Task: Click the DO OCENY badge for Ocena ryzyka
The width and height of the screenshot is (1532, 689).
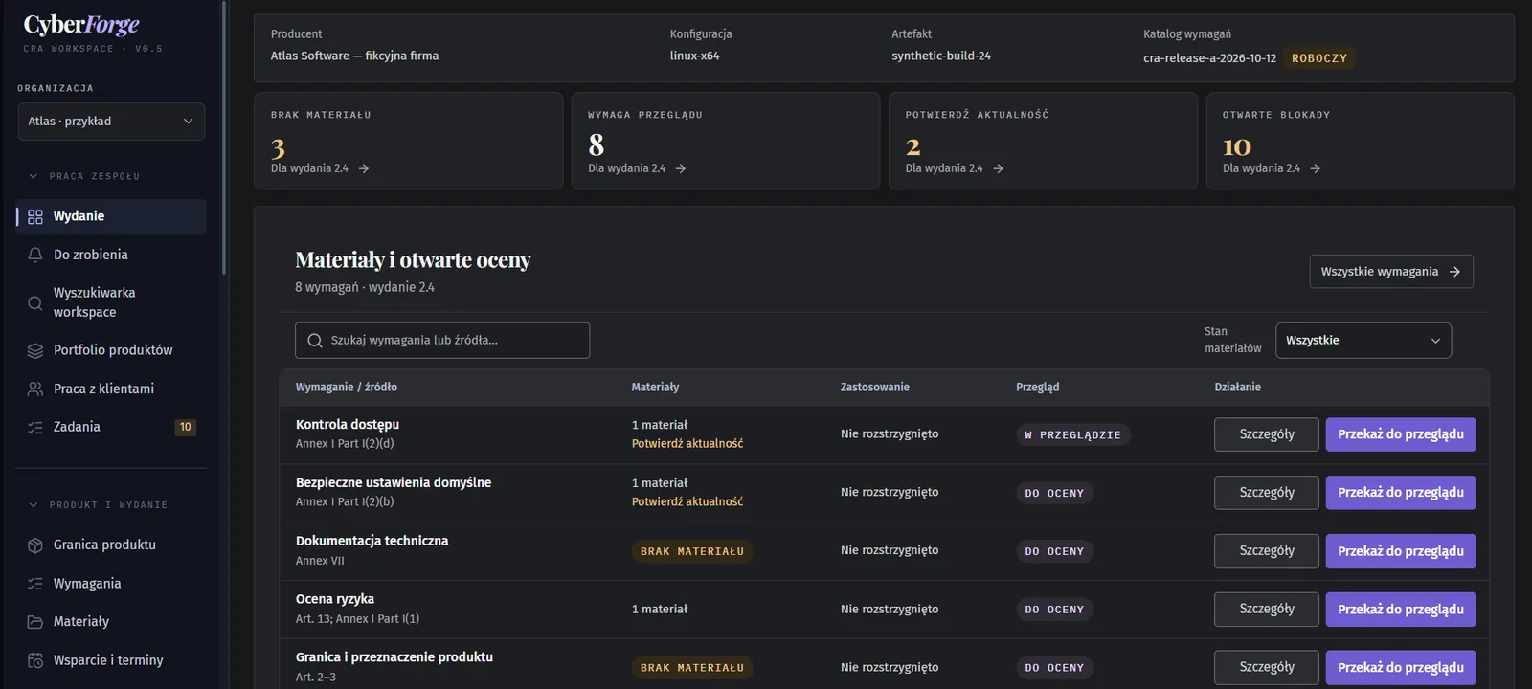Action: tap(1054, 611)
